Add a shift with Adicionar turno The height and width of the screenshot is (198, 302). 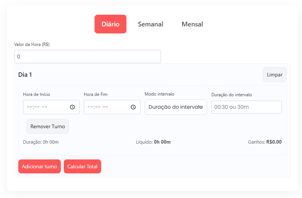click(x=40, y=166)
